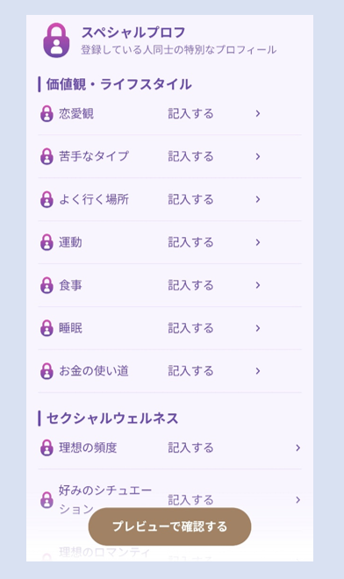Screen dimensions: 344x579
Task: Click the lock icon beside 食事
Action: (x=47, y=285)
